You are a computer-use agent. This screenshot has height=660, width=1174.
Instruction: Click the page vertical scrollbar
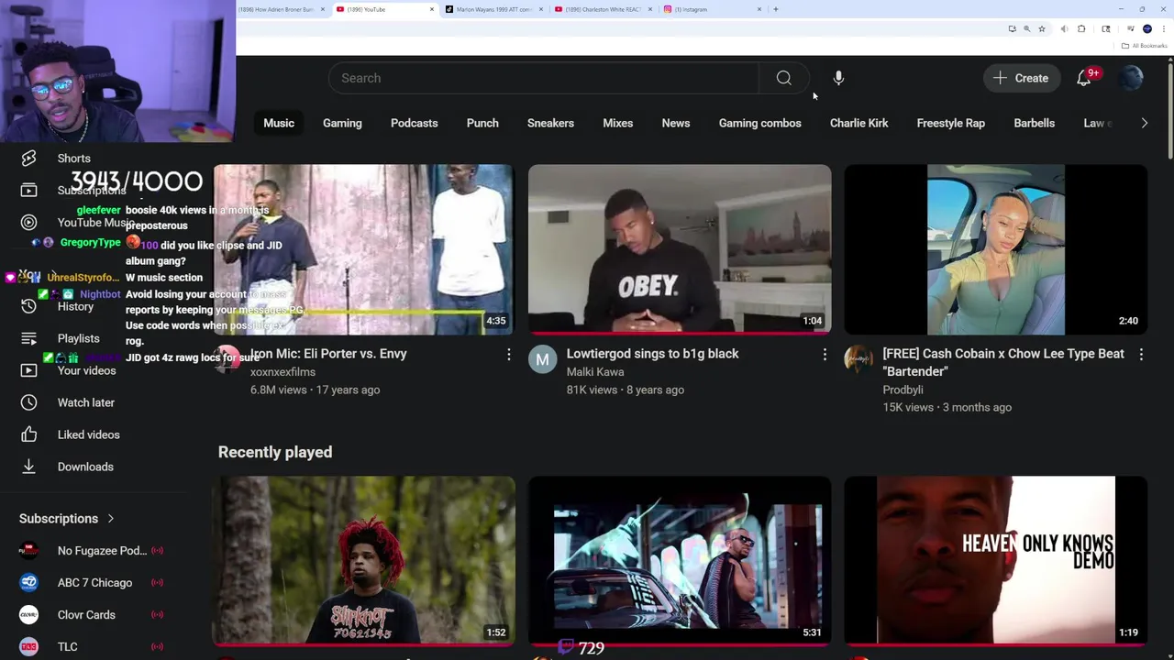tap(1170, 110)
